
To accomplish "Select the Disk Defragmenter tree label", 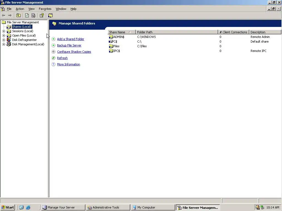I will tap(24, 40).
